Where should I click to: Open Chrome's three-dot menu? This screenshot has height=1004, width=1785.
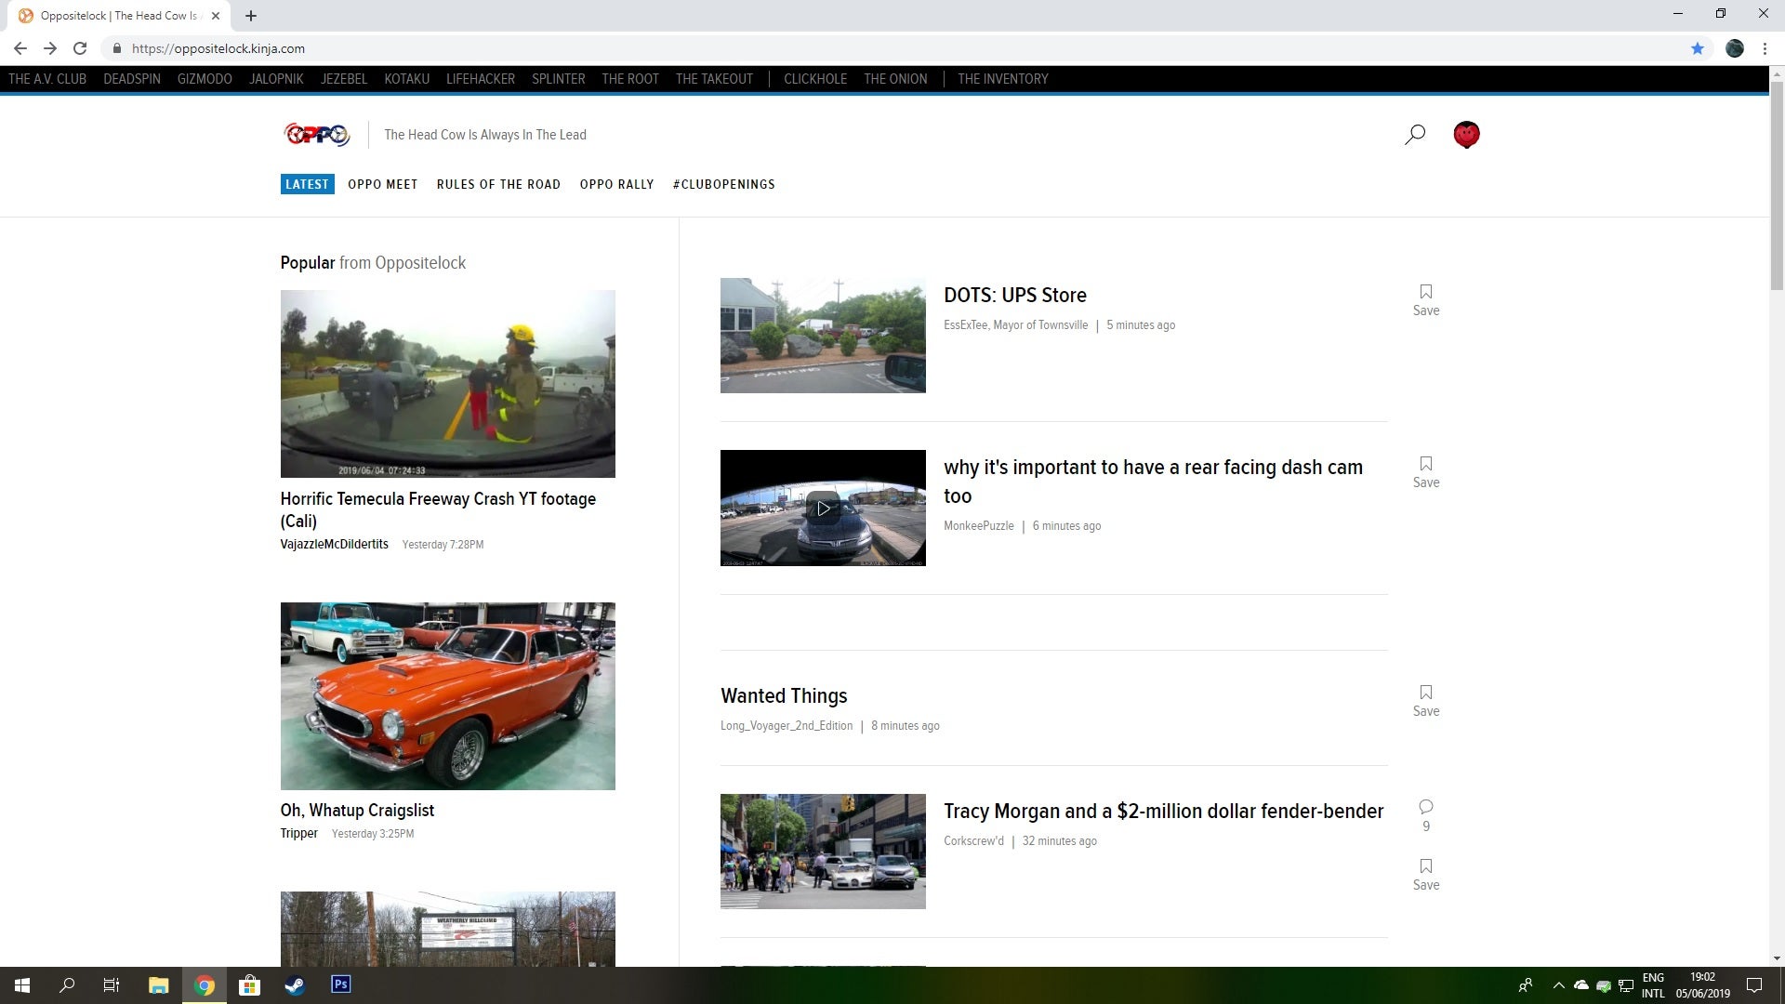(1765, 48)
